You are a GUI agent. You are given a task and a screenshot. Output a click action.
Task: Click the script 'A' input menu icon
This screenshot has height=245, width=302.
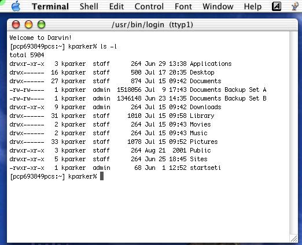277,6
